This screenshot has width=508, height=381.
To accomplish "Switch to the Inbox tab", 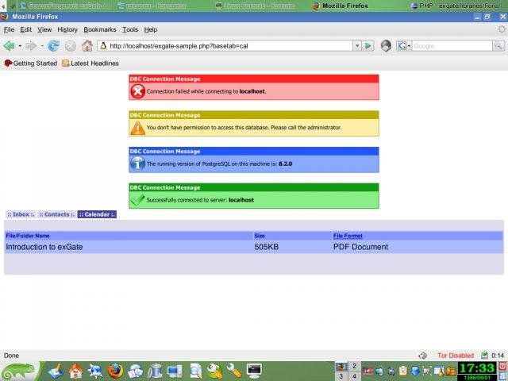I will pyautogui.click(x=21, y=214).
